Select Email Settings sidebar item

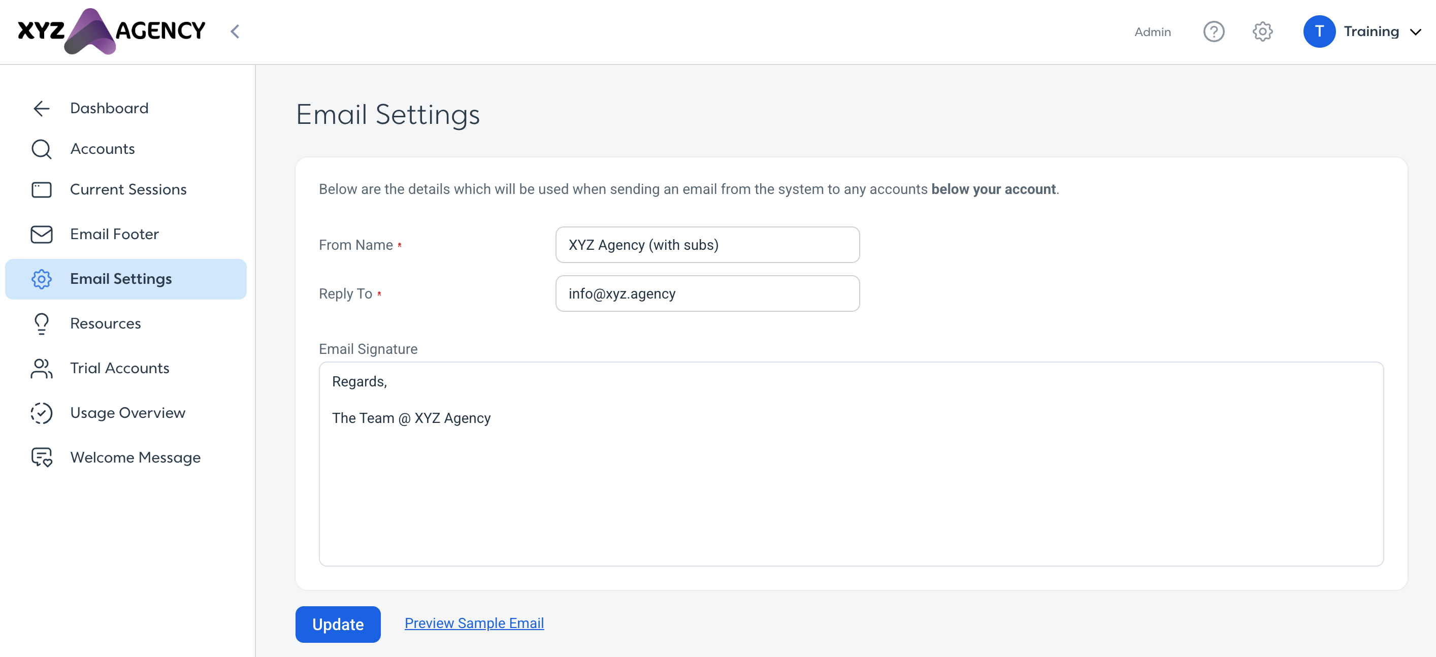[126, 279]
